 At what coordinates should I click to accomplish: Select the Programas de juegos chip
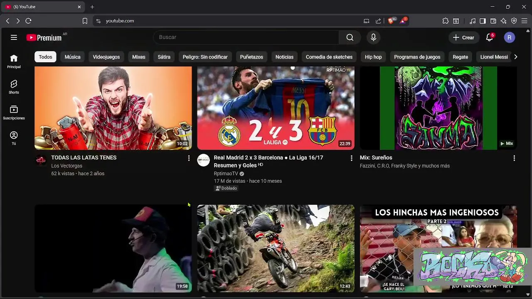pyautogui.click(x=417, y=57)
